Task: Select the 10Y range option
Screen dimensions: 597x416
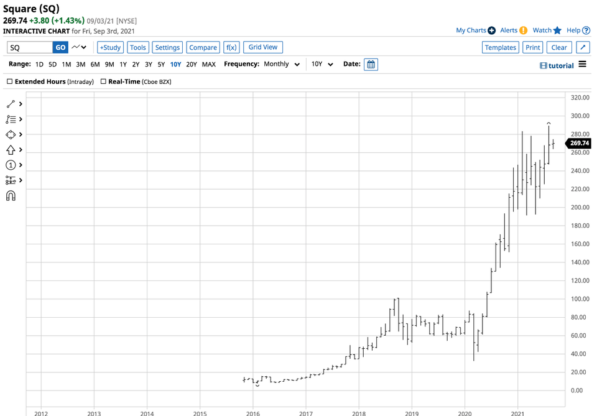Action: pos(175,64)
